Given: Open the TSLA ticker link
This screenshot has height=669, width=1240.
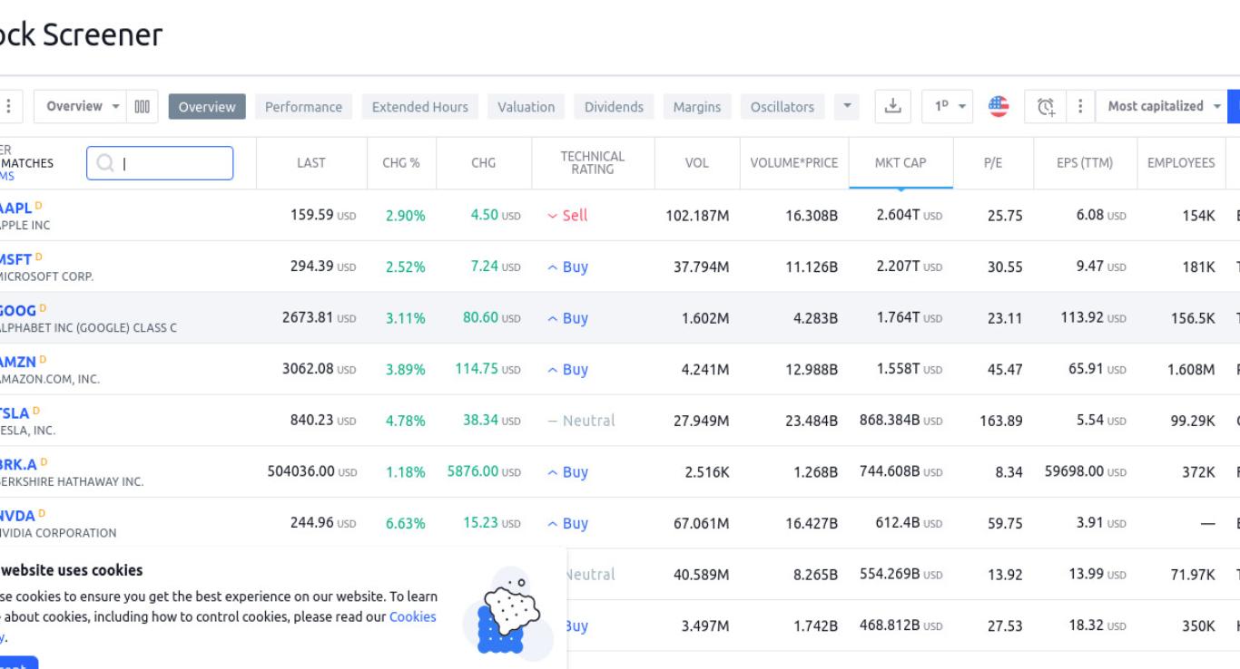Looking at the screenshot, I should [x=15, y=412].
